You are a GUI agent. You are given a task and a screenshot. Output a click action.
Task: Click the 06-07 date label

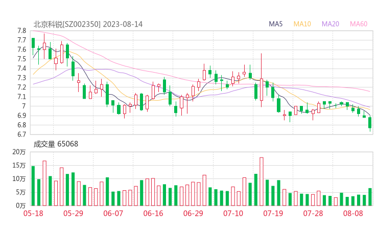113,213
